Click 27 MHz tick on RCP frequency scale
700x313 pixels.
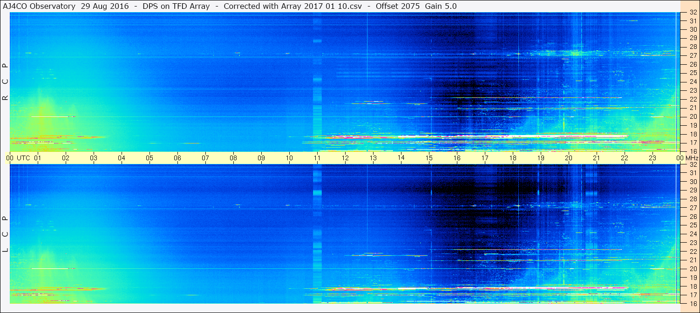(x=693, y=55)
